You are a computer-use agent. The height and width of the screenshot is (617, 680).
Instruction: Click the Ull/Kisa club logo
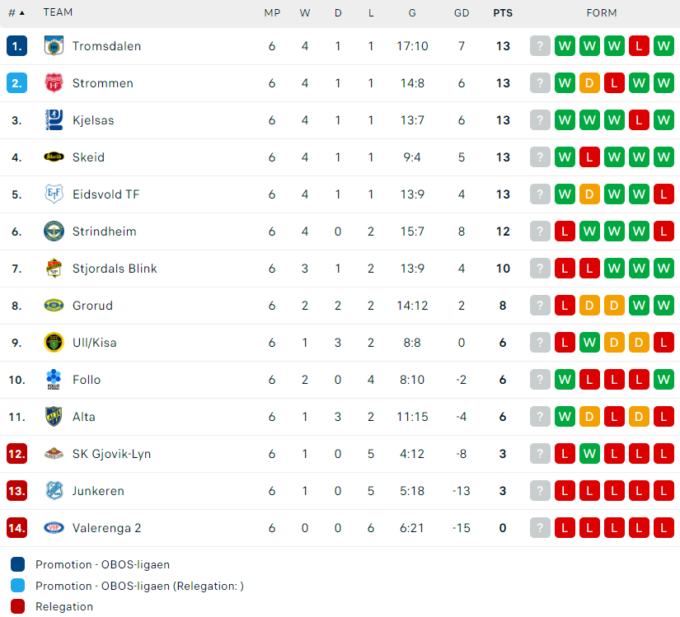(x=54, y=343)
